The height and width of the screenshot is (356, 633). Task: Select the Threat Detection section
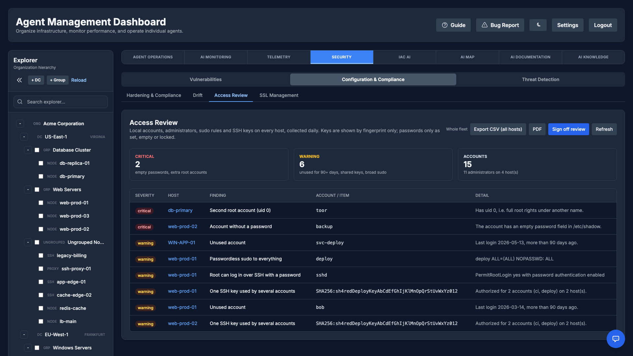pyautogui.click(x=541, y=79)
